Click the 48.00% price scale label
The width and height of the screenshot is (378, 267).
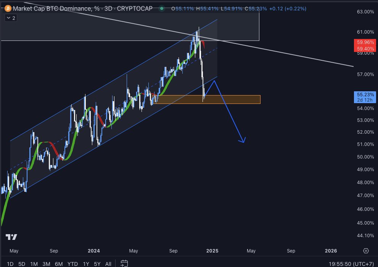coord(365,183)
